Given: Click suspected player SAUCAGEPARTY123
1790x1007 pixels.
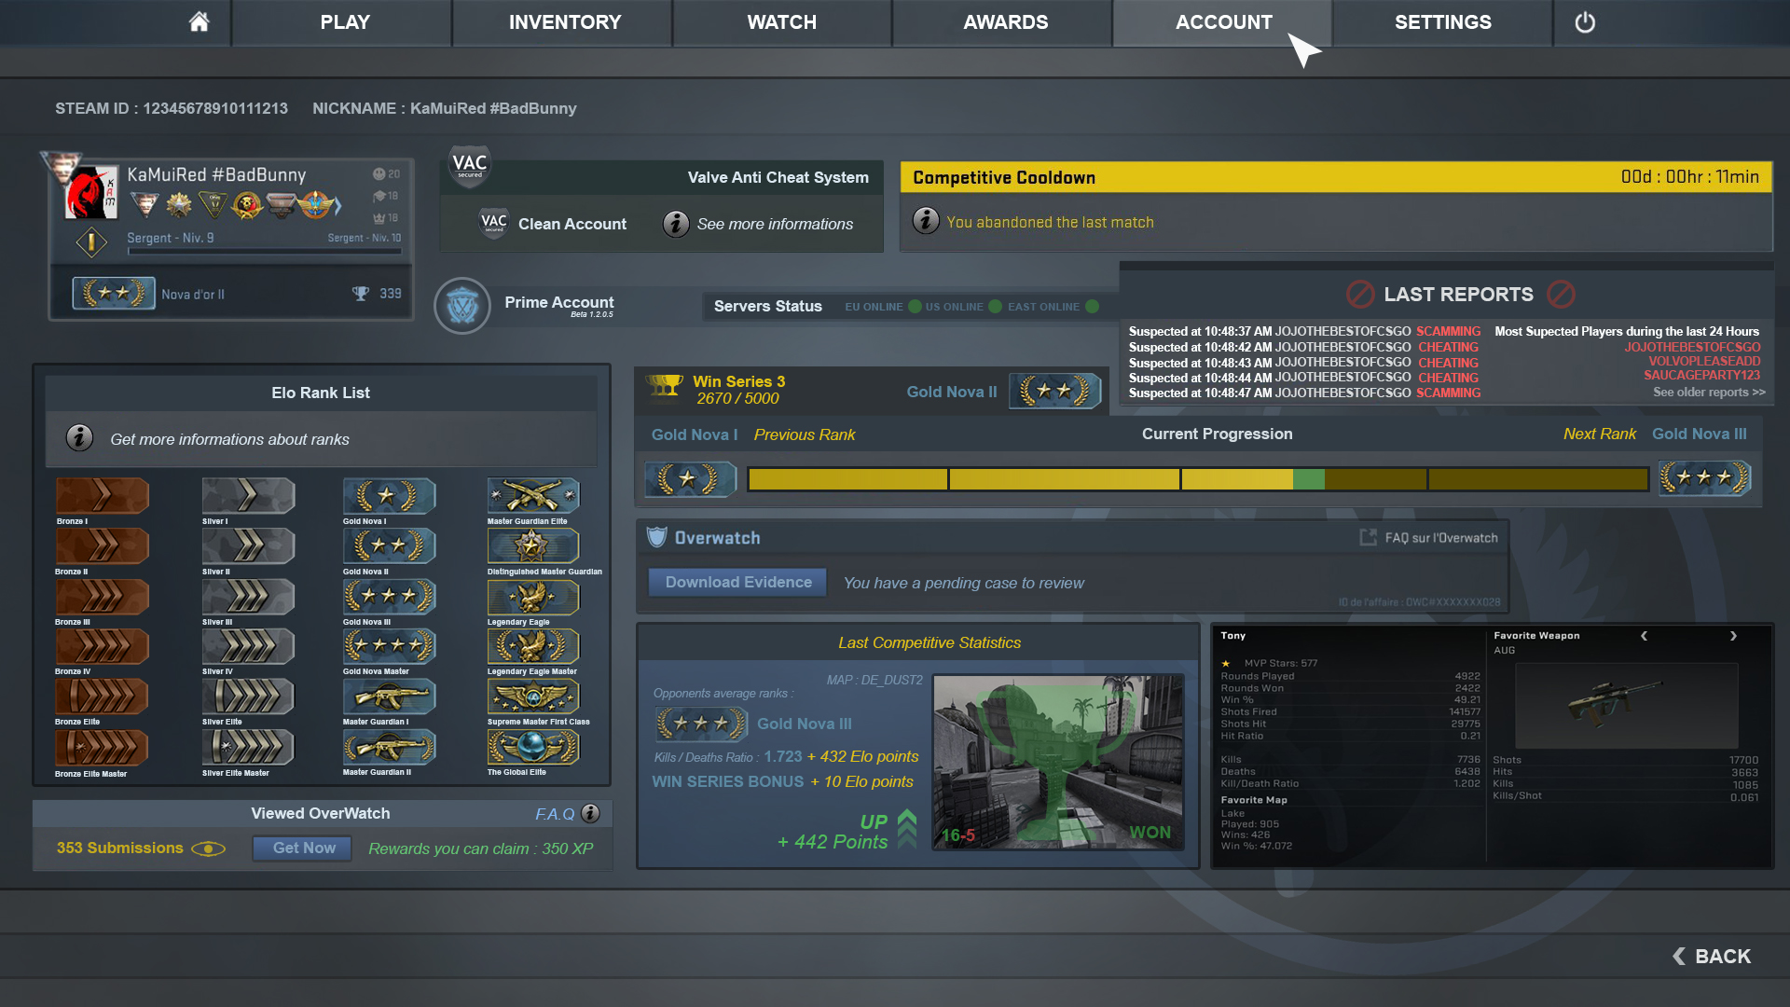Looking at the screenshot, I should tap(1701, 375).
